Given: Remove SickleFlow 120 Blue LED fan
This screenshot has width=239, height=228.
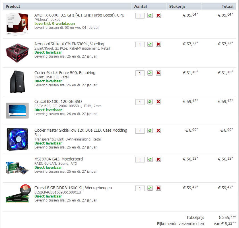Looking at the screenshot, I should pyautogui.click(x=158, y=131).
